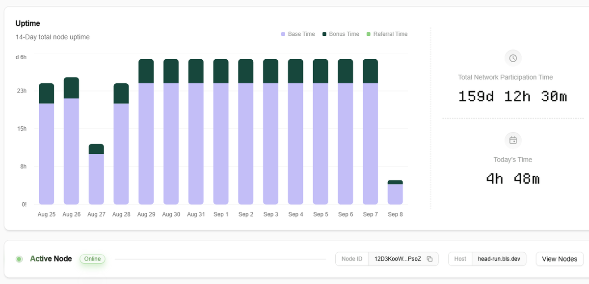This screenshot has width=589, height=284.
Task: Select the Aug 26 uptime bar
Action: click(x=71, y=141)
